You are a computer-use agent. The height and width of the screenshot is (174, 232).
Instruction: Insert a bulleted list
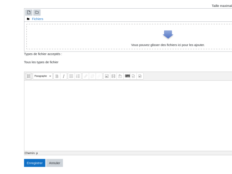click(71, 76)
